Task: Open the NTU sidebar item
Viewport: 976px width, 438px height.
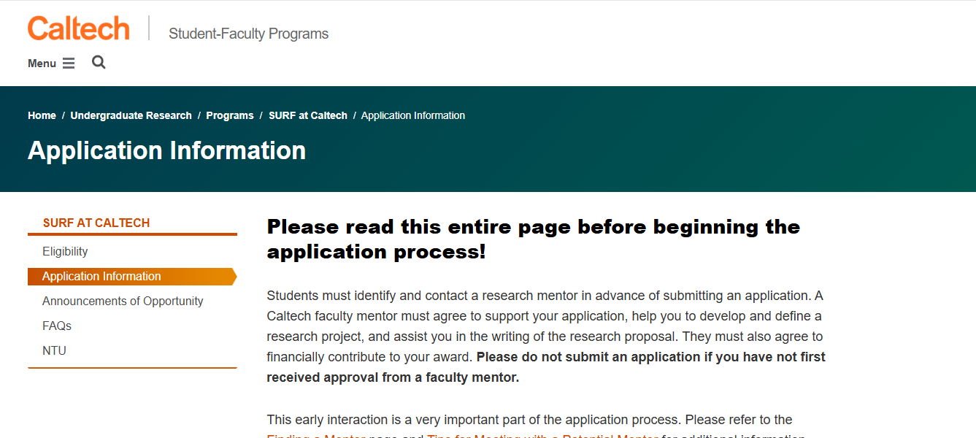Action: pyautogui.click(x=54, y=350)
